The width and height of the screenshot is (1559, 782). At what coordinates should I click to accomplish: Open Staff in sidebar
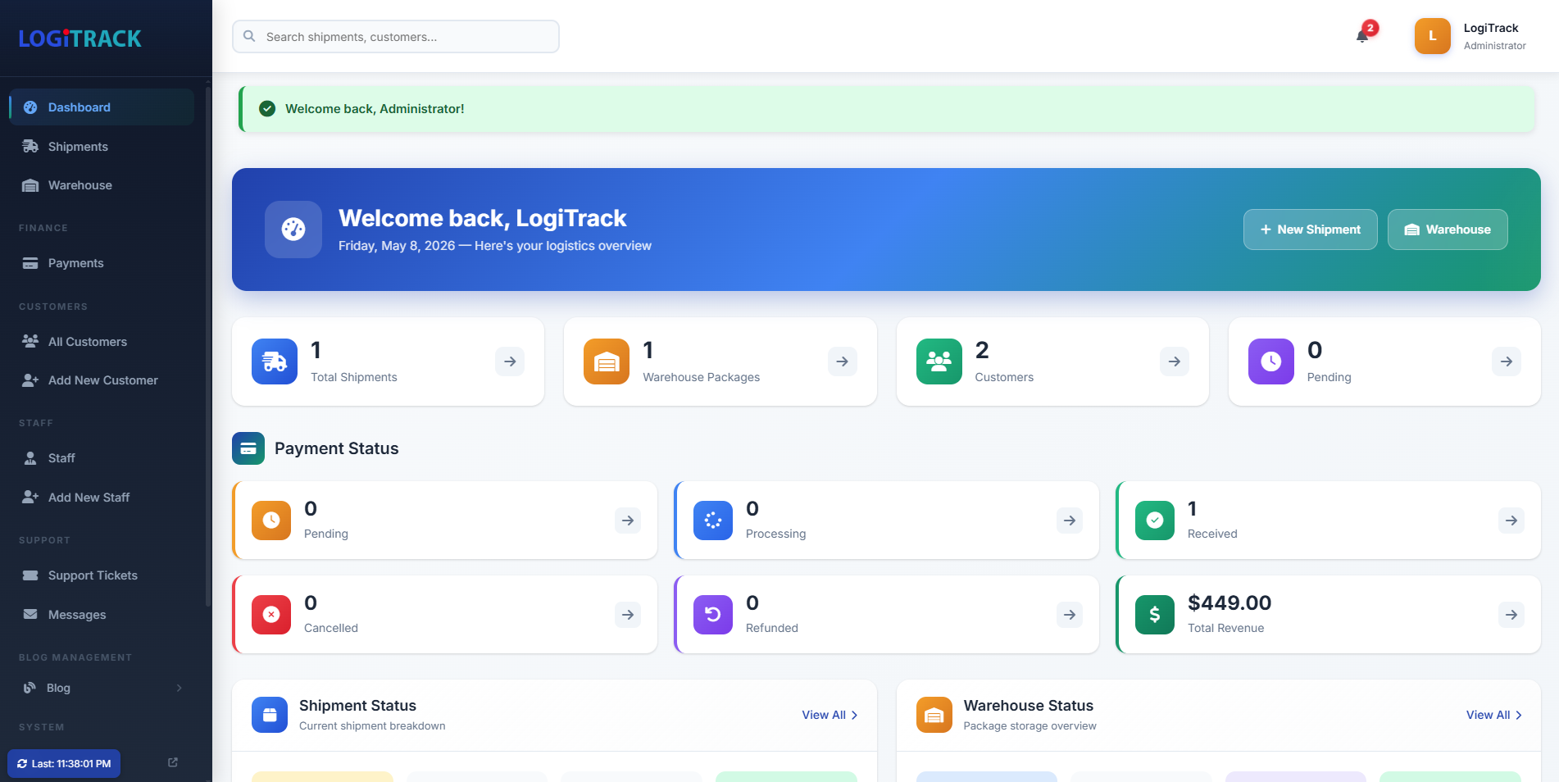(102, 458)
